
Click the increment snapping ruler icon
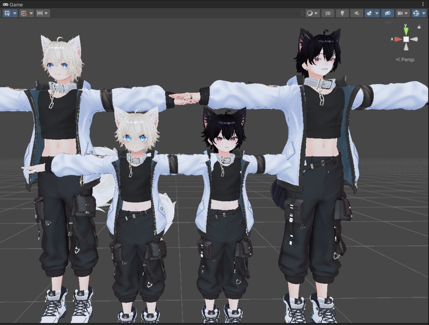coord(40,13)
